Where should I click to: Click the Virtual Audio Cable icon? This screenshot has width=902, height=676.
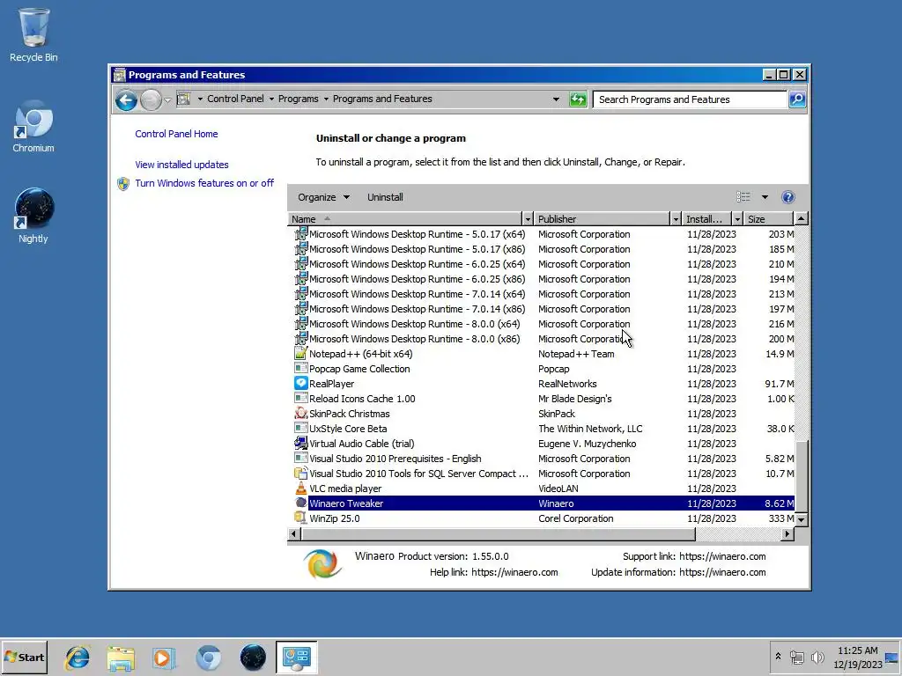[300, 444]
